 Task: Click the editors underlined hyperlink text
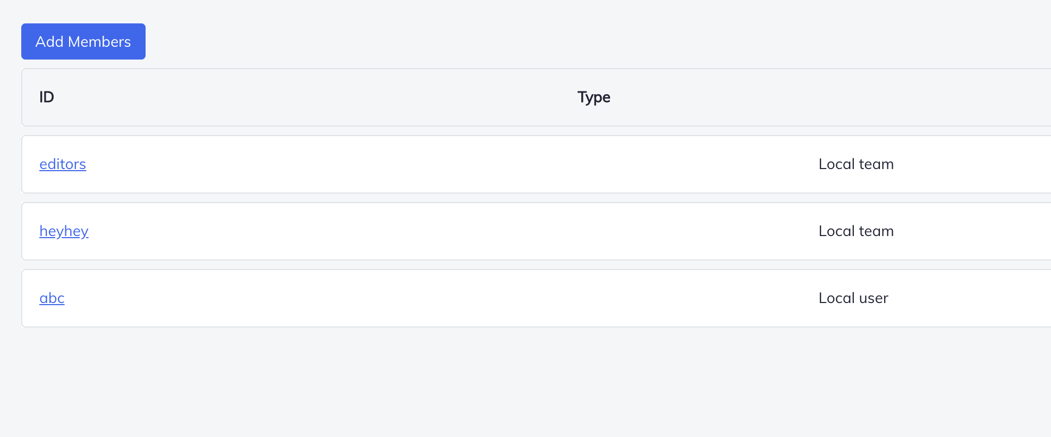coord(62,164)
